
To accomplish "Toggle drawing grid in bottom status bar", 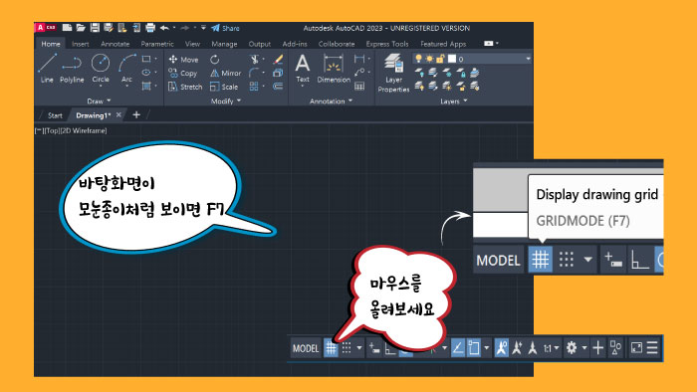I will tap(331, 347).
